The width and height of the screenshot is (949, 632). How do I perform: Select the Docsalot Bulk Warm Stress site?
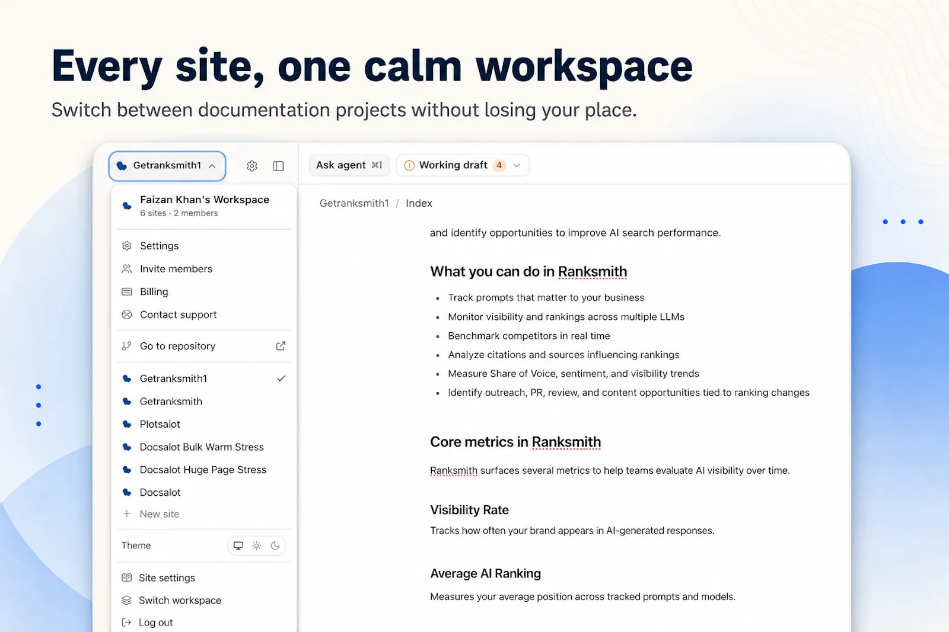203,447
